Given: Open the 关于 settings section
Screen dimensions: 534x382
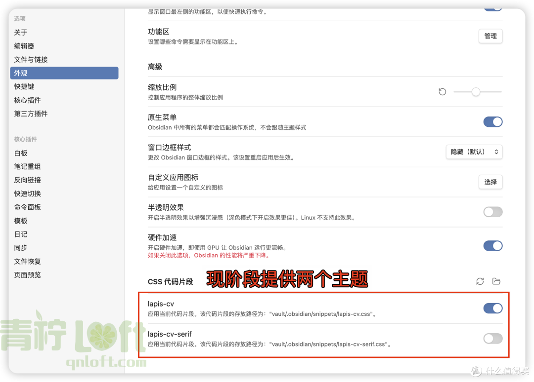Looking at the screenshot, I should point(64,33).
